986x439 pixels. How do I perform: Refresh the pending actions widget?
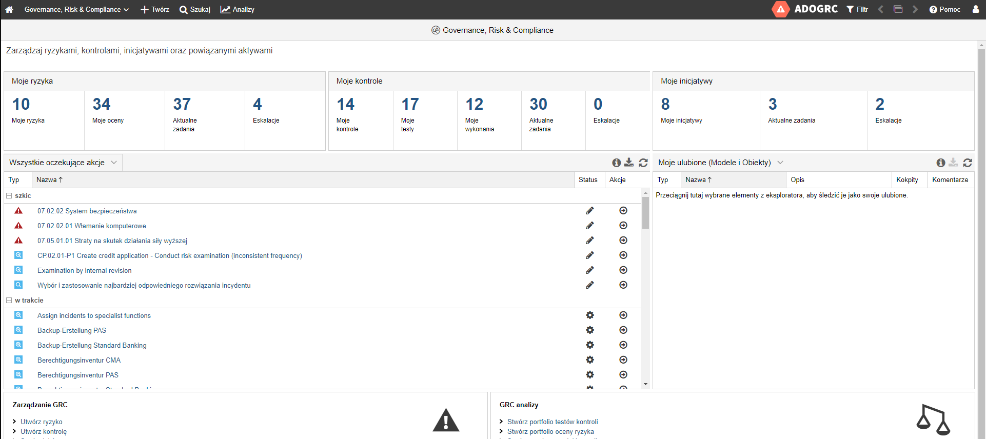tap(643, 163)
